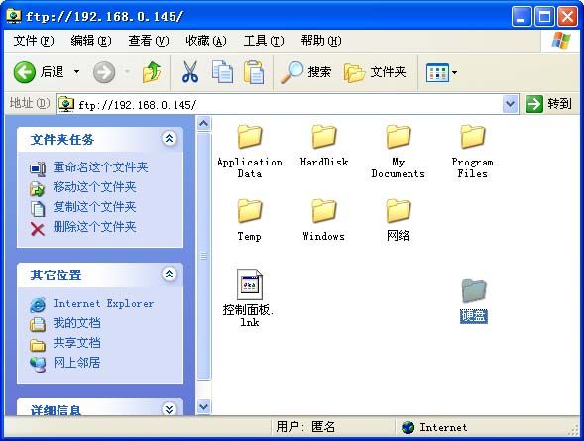Image resolution: width=584 pixels, height=441 pixels.
Task: Expand the 详细信息 panel
Action: tap(170, 409)
